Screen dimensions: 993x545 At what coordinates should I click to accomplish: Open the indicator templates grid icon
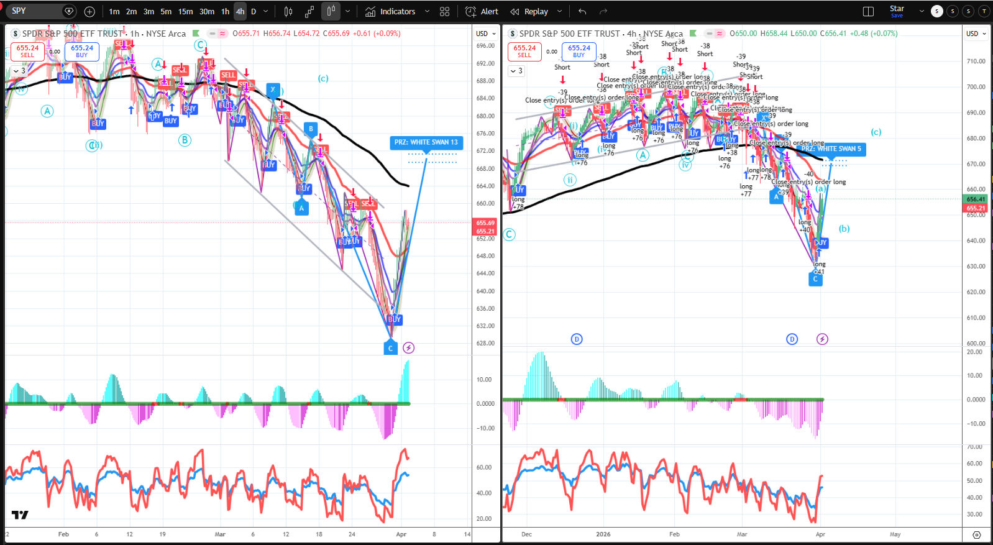pos(444,11)
